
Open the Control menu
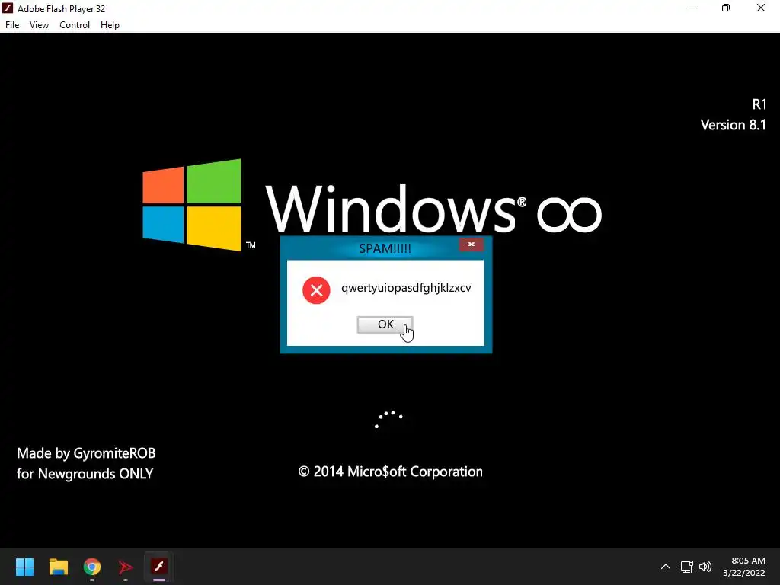pos(75,25)
